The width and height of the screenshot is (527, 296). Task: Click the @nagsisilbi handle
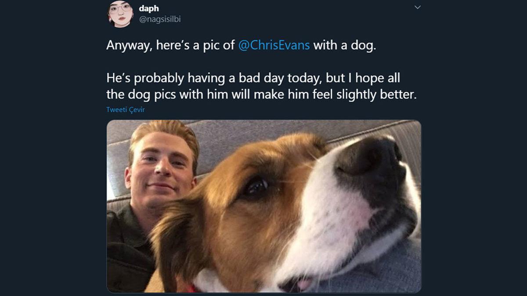160,19
